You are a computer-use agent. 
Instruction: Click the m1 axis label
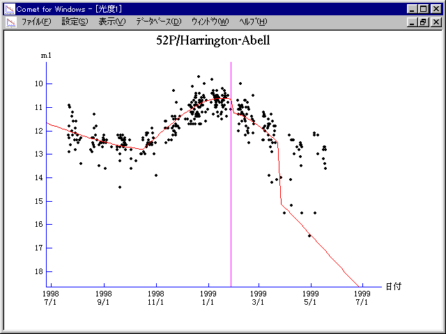coord(47,56)
